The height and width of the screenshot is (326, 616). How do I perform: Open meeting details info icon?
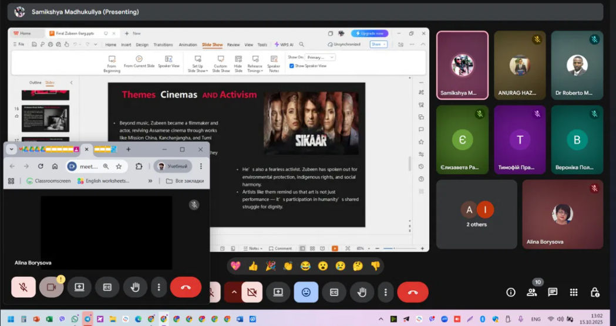click(x=511, y=292)
